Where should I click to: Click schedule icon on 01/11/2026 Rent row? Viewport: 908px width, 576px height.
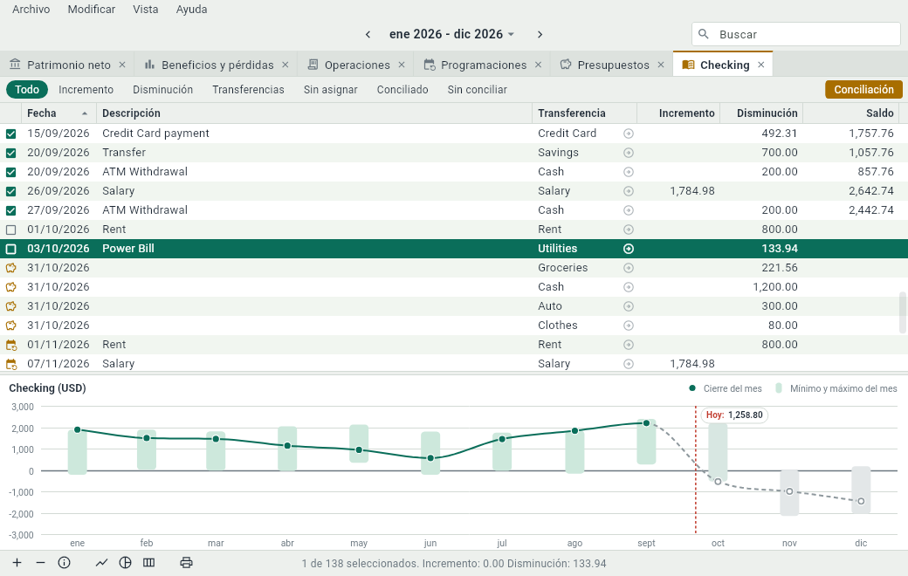[11, 345]
